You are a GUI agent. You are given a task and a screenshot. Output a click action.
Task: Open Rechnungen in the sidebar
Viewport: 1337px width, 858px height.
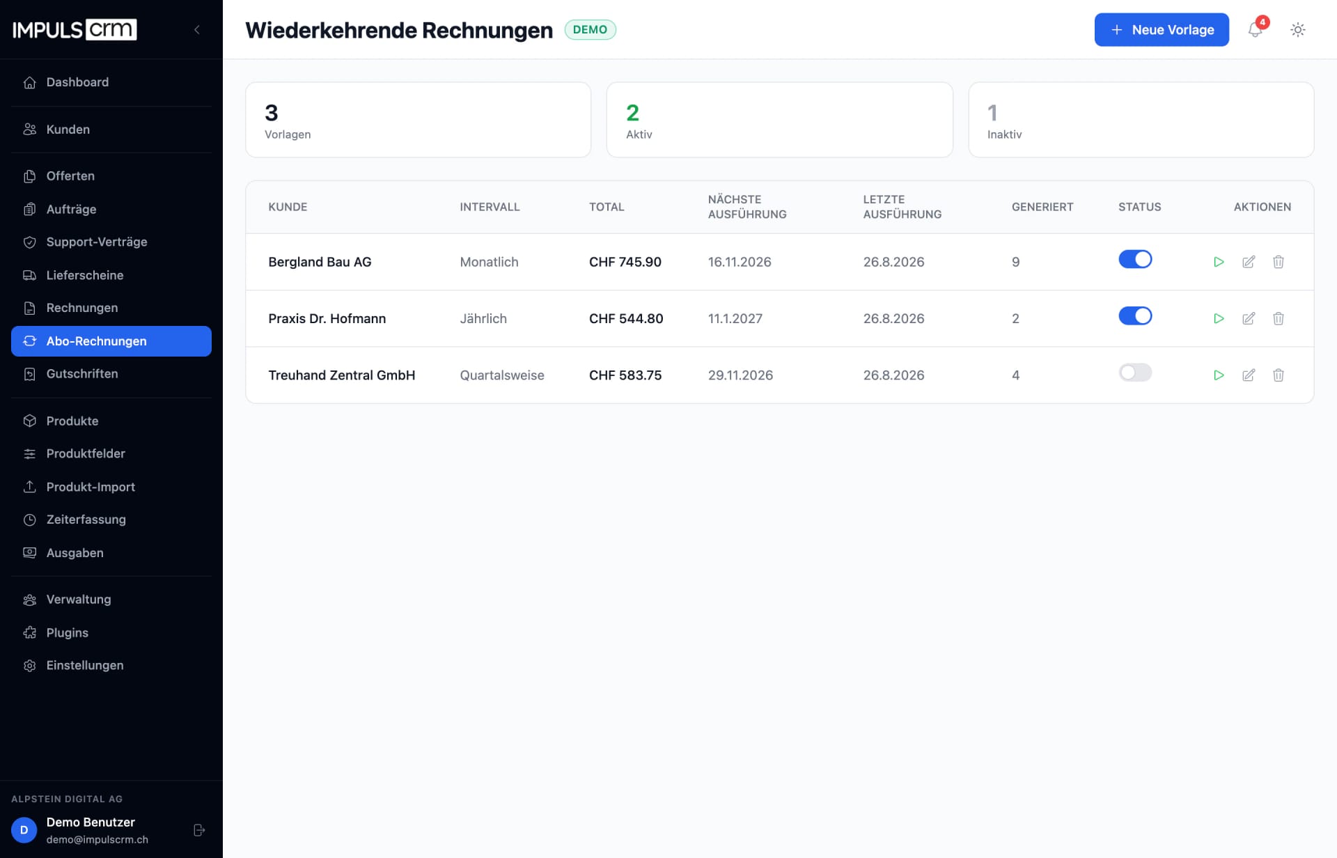click(111, 308)
